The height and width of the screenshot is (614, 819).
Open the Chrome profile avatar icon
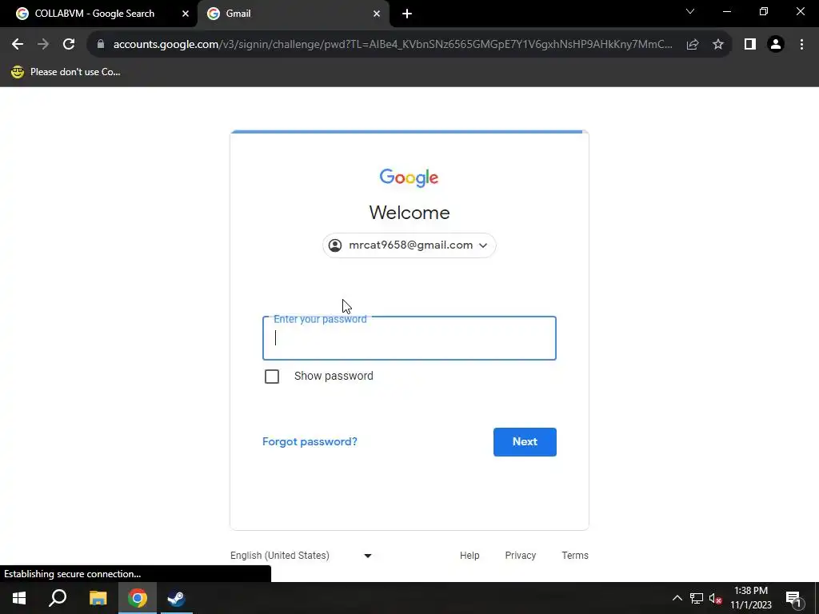(776, 45)
